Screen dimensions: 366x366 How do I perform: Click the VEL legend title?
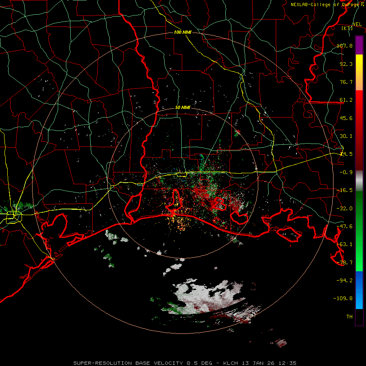pyautogui.click(x=357, y=24)
